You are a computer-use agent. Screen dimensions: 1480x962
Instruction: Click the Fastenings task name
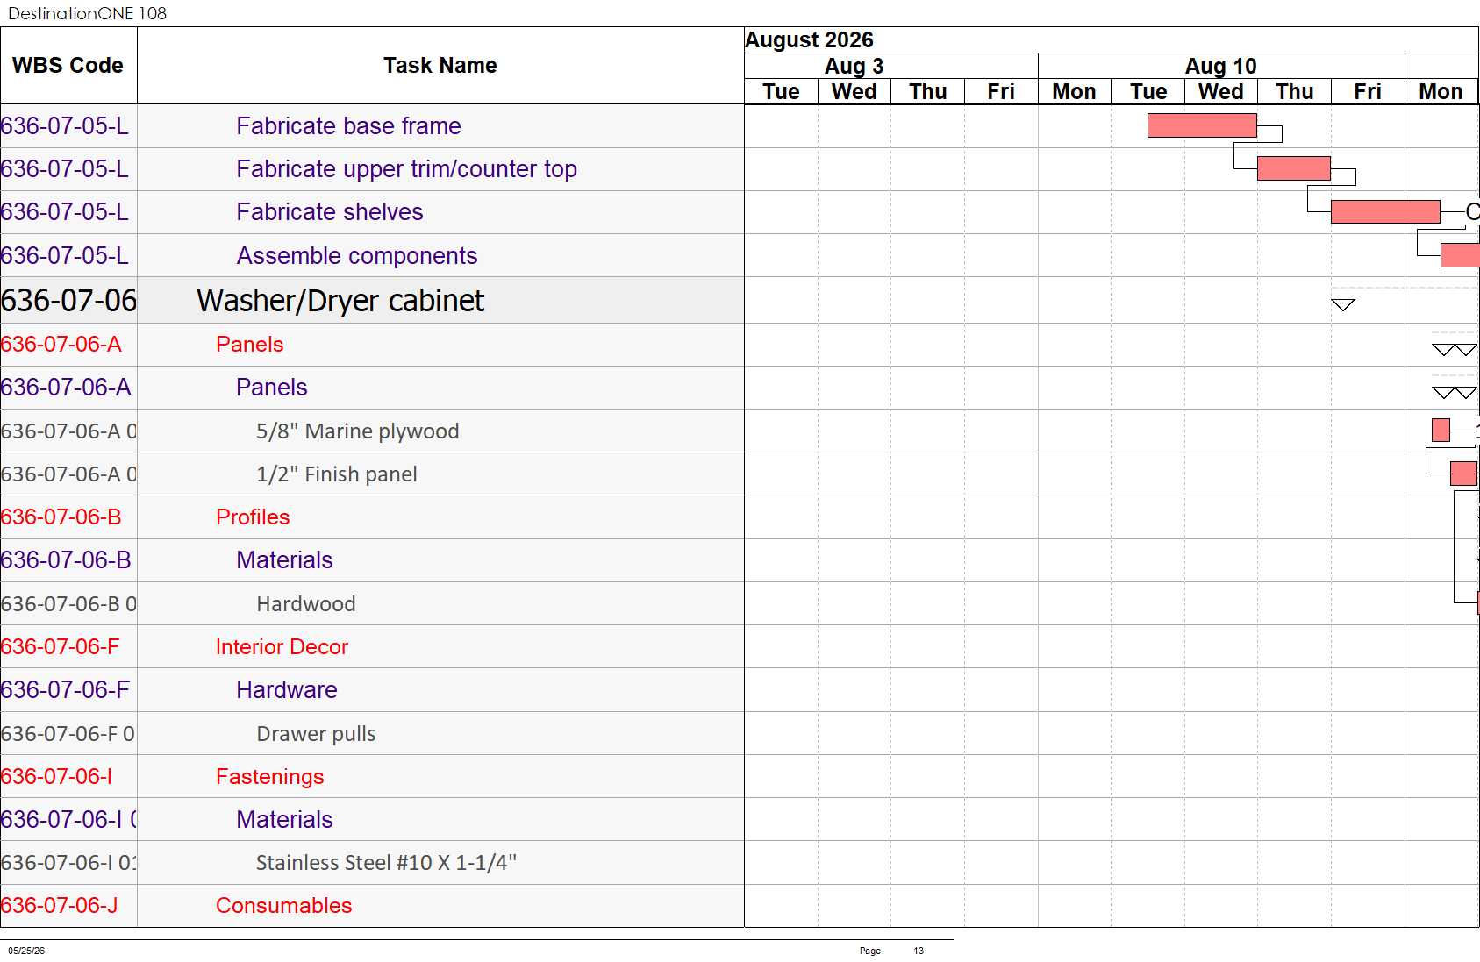[270, 777]
